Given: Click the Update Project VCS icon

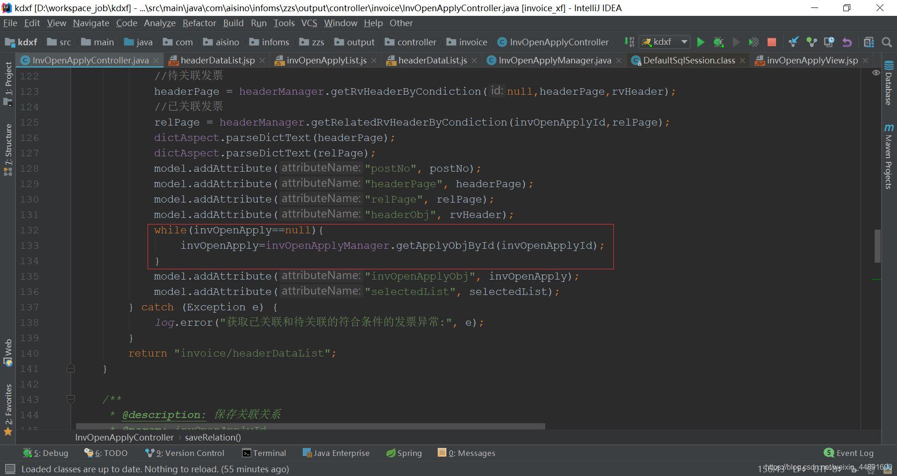Looking at the screenshot, I should [793, 42].
